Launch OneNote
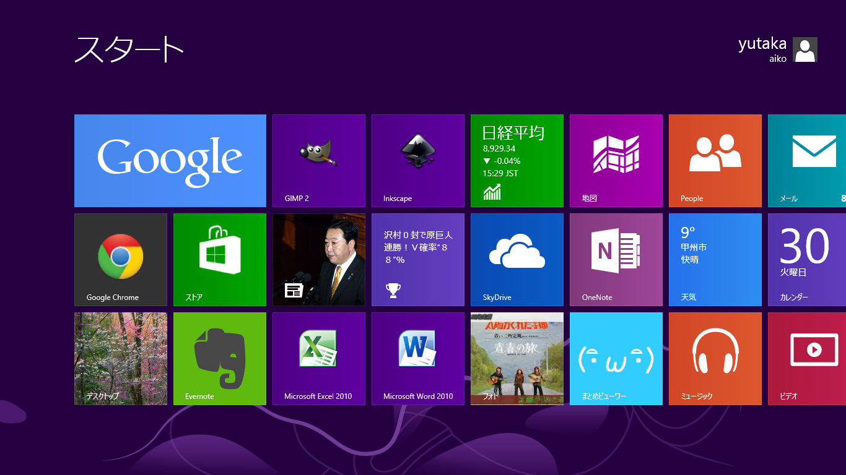846x475 pixels. (x=616, y=260)
